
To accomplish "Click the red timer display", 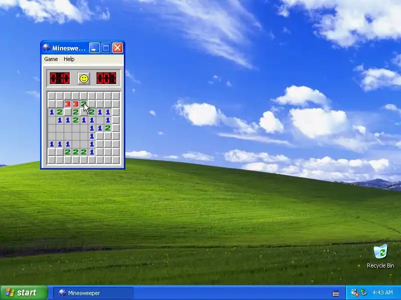I will click(106, 78).
